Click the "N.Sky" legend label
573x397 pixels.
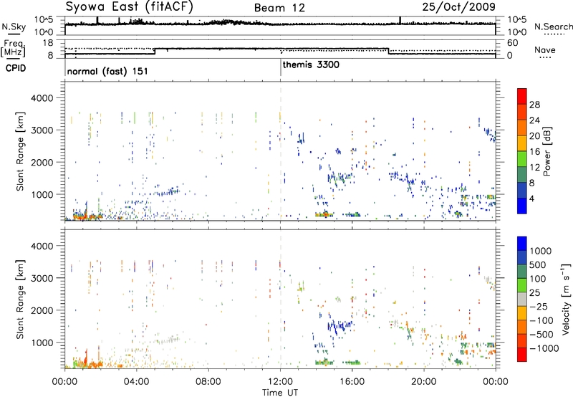(x=14, y=27)
